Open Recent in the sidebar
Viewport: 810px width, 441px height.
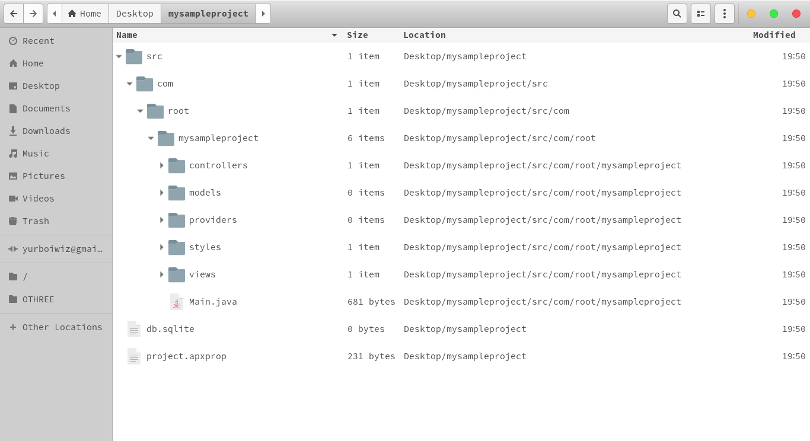[x=56, y=41]
